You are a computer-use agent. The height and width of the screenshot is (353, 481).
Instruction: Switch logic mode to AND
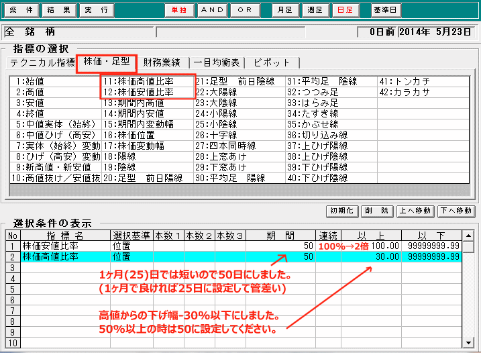pyautogui.click(x=213, y=11)
